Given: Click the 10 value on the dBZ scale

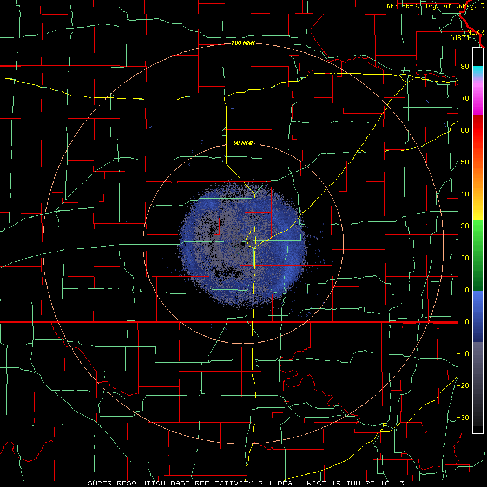Looking at the screenshot, I should pos(465,290).
